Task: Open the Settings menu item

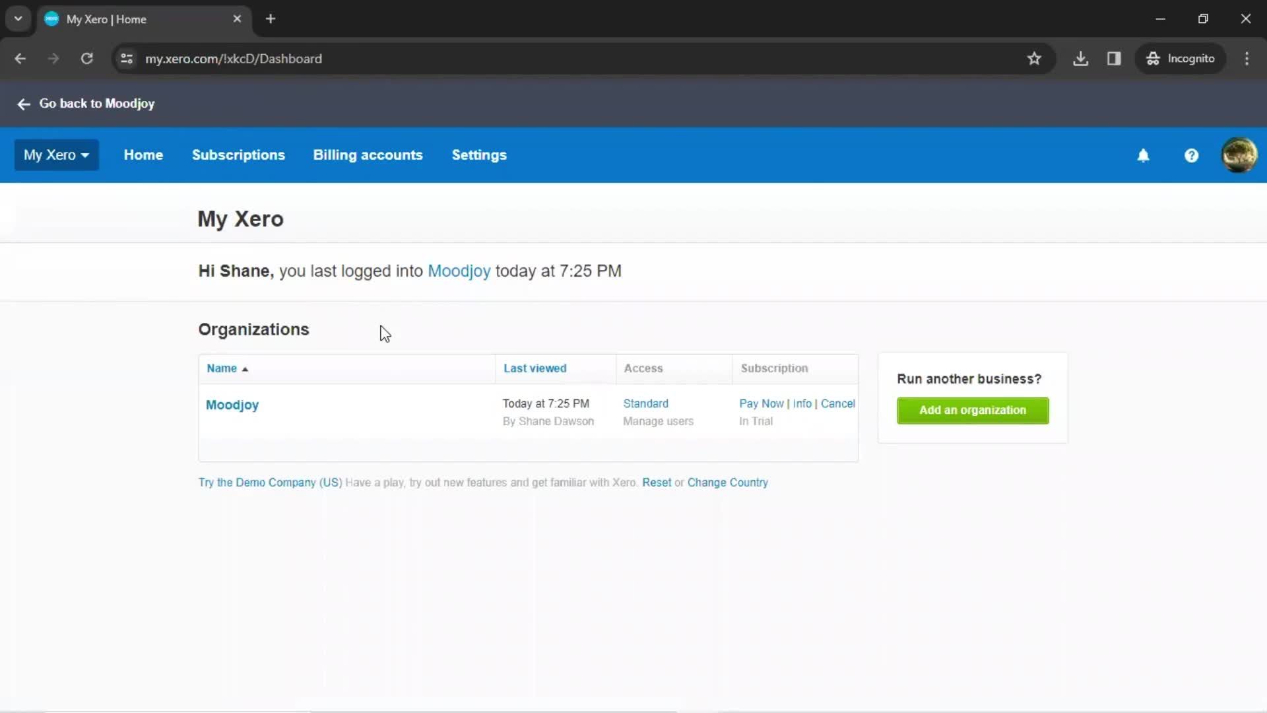Action: [479, 155]
